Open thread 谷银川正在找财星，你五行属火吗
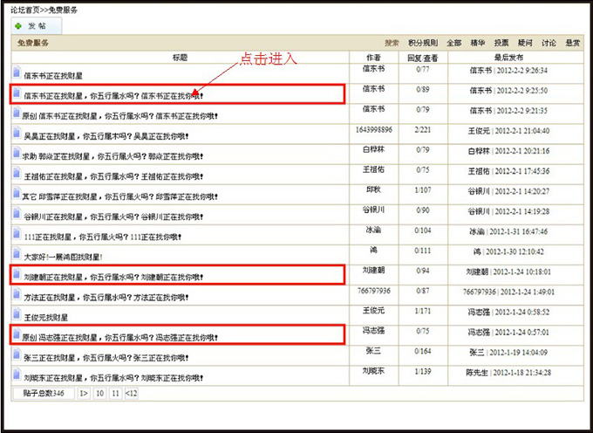 point(113,217)
